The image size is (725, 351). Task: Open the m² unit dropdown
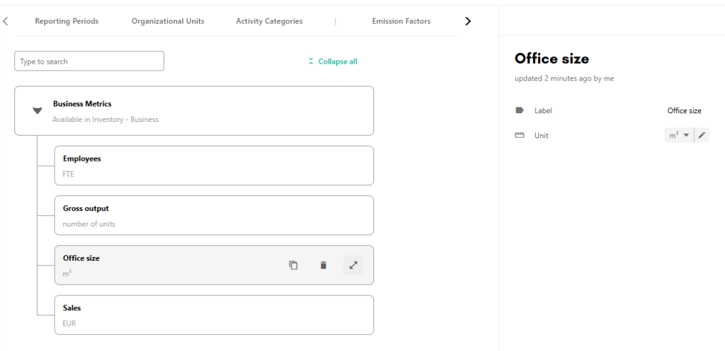(x=679, y=135)
